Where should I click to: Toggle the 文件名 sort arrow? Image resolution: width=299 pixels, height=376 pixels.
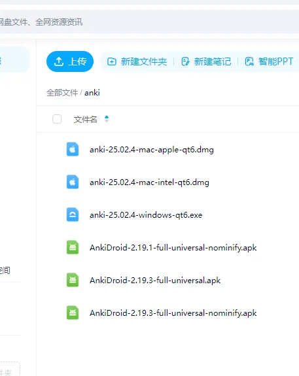tap(107, 119)
